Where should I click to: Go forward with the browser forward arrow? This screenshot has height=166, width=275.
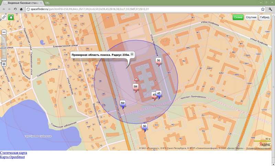9,9
